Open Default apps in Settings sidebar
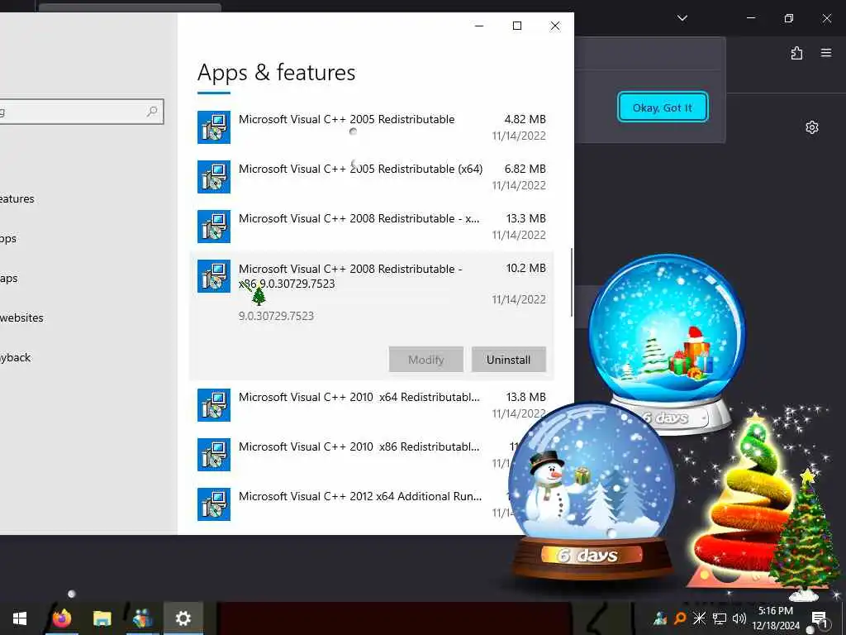Image resolution: width=846 pixels, height=635 pixels. point(8,239)
